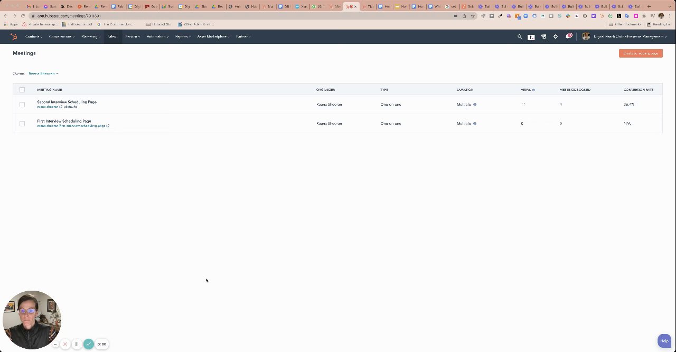Click the Chrome profile avatar in the toolbar
The height and width of the screenshot is (352, 676).
tap(661, 16)
